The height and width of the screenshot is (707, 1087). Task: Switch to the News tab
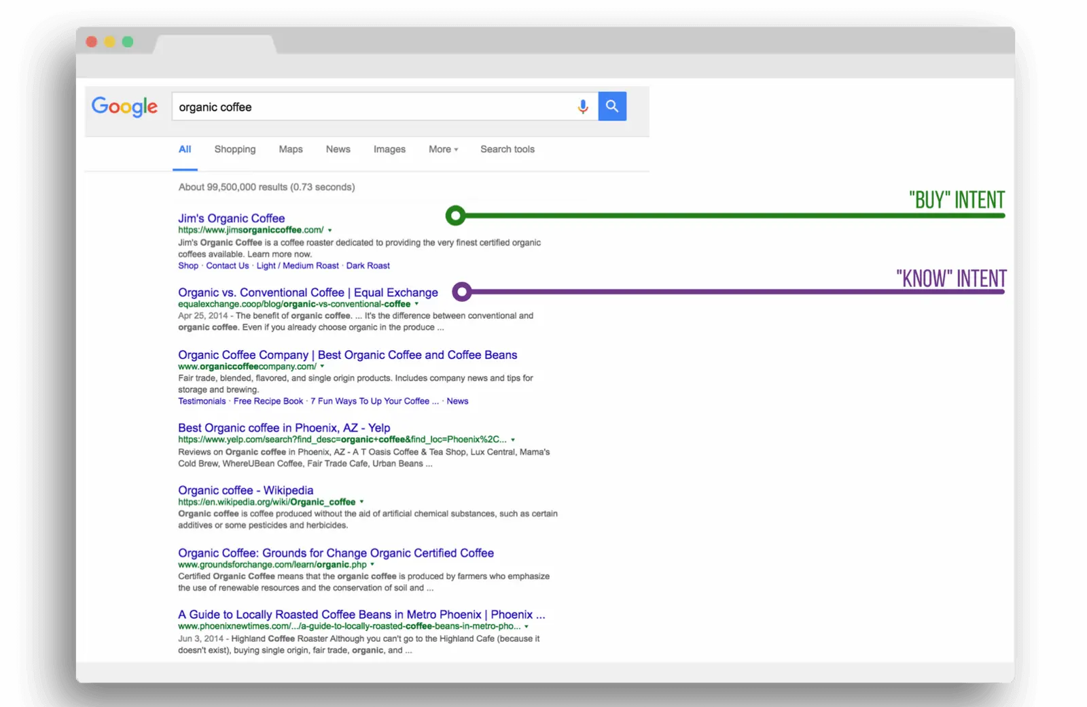338,149
